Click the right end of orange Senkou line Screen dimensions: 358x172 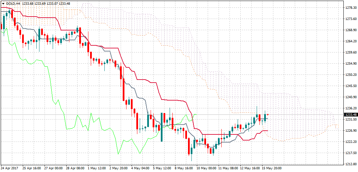pyautogui.click(x=337, y=125)
